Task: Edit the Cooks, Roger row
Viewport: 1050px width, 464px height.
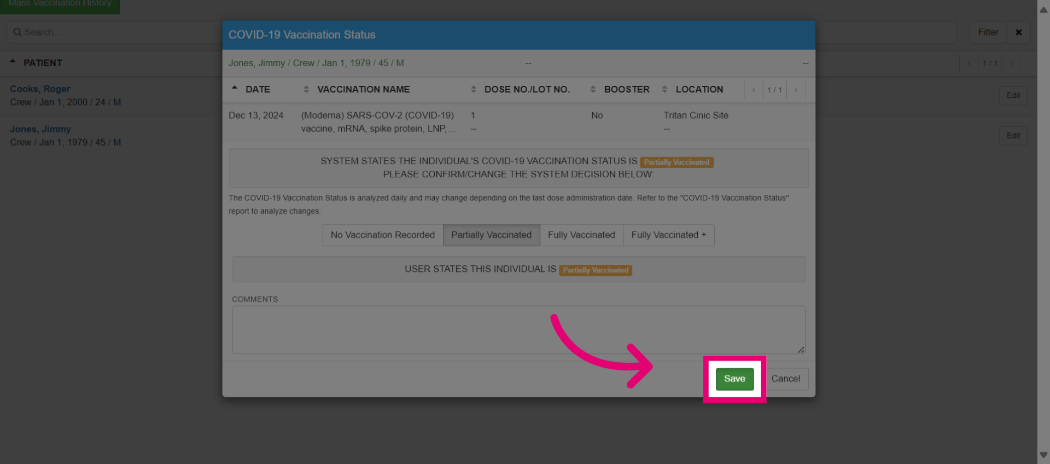Action: 1013,95
